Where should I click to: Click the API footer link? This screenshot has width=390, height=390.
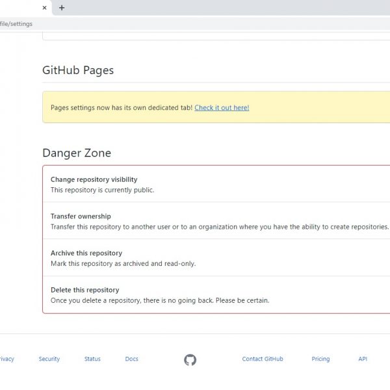(x=363, y=359)
